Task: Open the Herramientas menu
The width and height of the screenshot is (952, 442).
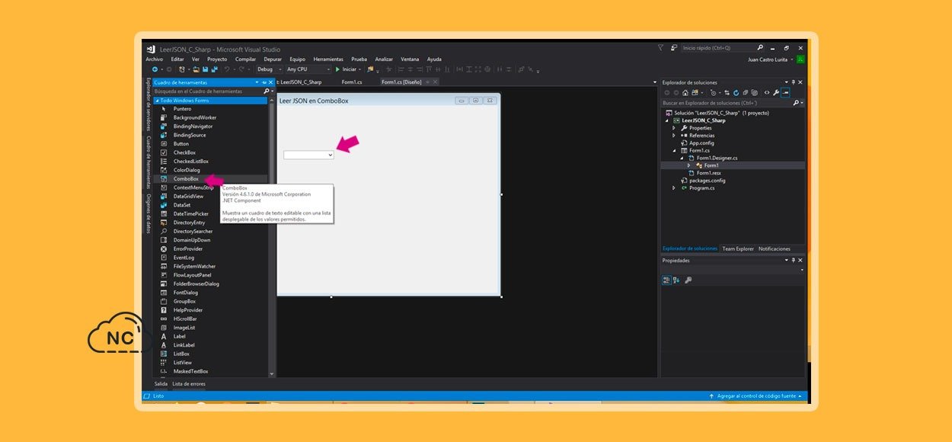Action: (328, 59)
